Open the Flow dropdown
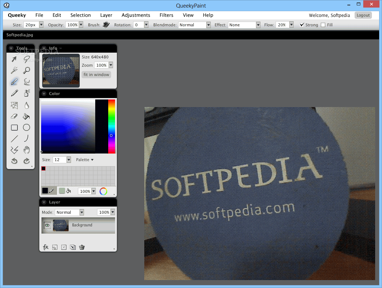This screenshot has height=288, width=382. pyautogui.click(x=291, y=25)
